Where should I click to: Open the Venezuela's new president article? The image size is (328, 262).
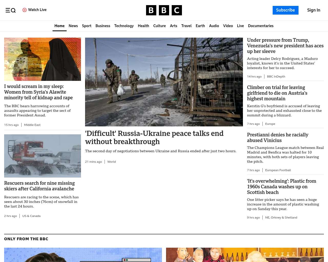point(285,46)
